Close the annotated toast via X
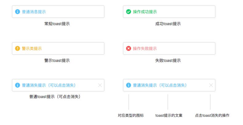 [211, 85]
